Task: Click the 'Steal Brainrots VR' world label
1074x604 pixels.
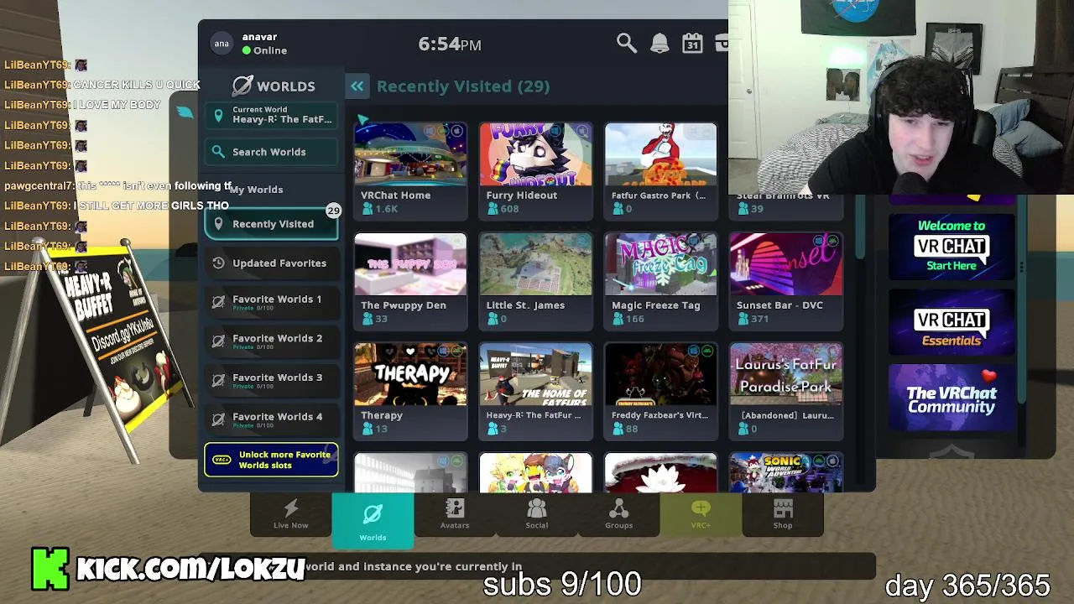Action: 783,196
